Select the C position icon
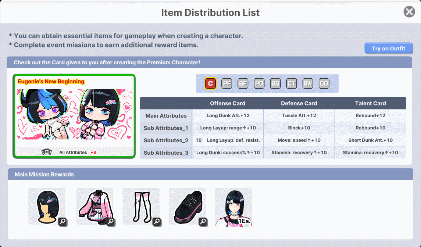 [210, 83]
